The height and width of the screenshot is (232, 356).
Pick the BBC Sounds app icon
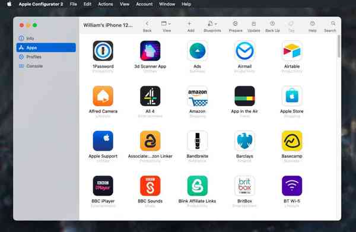(x=150, y=186)
